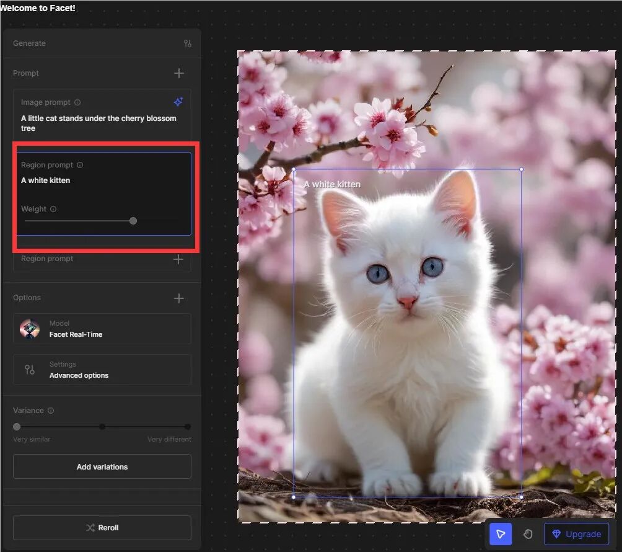View Region prompt info icon
The width and height of the screenshot is (622, 552).
coord(80,165)
